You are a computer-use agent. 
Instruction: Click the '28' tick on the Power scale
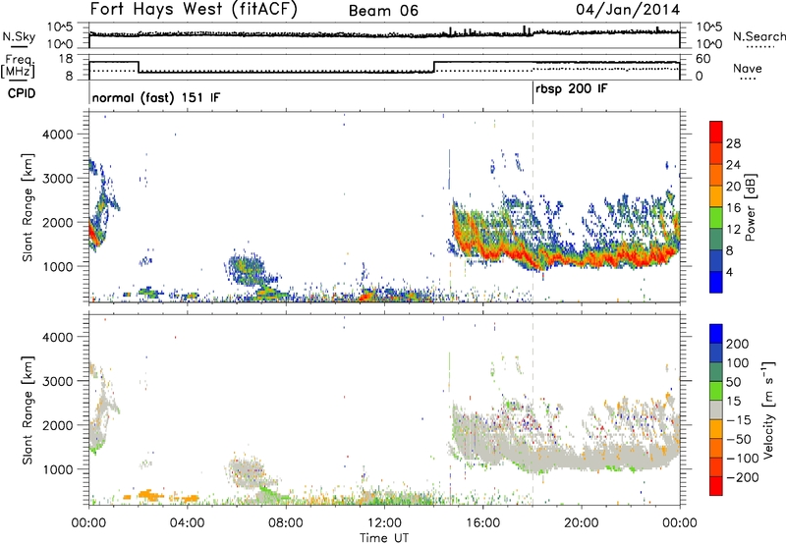point(733,143)
